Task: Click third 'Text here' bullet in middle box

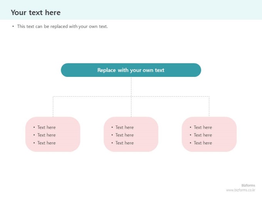Action: click(124, 143)
